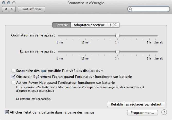Screen dimensions: 172x120
Task: Switch to the Adaptateur secteur tab
Action: (x=89, y=25)
